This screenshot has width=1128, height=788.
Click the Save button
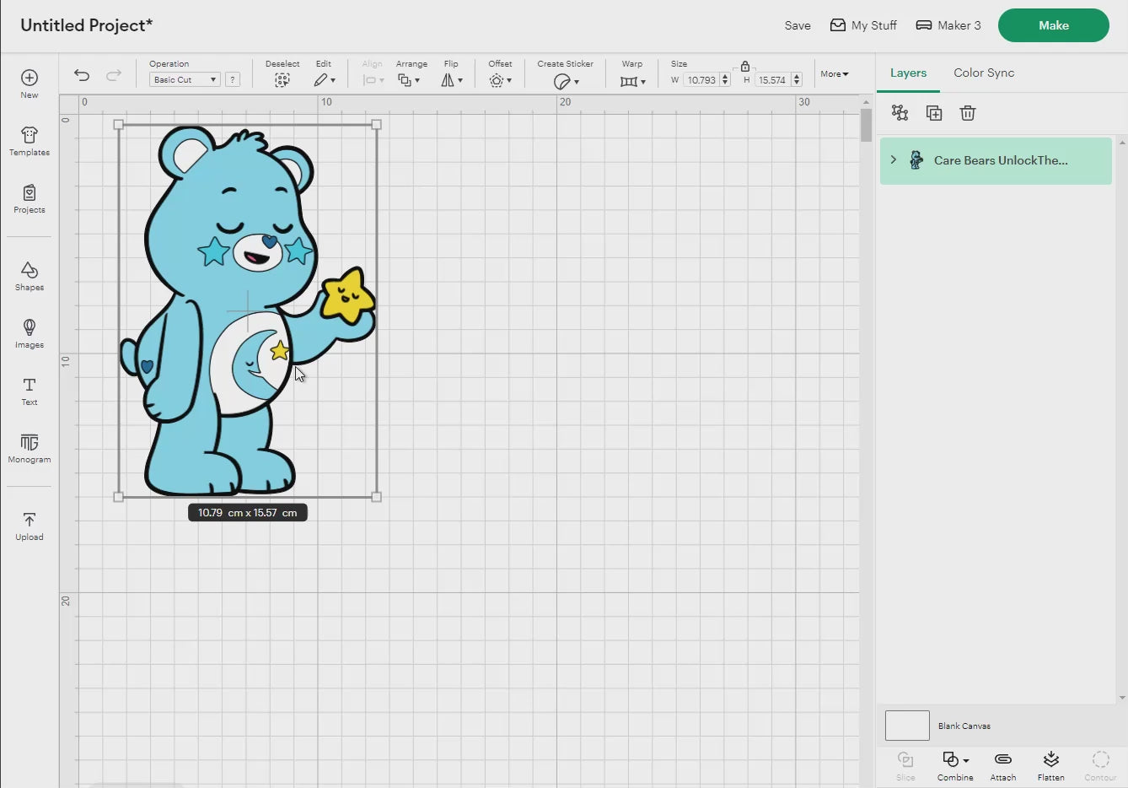coord(798,25)
